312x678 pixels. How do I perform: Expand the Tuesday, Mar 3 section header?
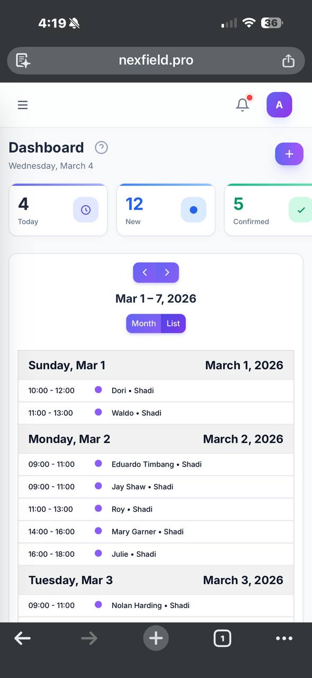[x=156, y=579]
